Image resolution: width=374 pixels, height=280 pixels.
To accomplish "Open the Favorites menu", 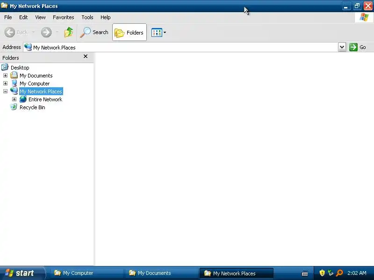I will [x=64, y=17].
